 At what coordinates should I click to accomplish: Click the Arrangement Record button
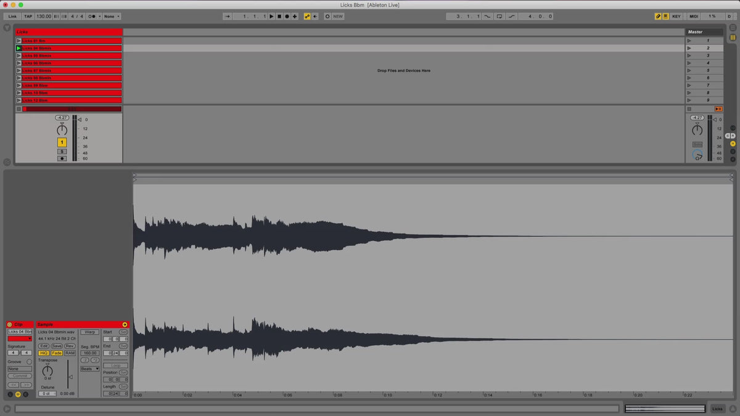pos(287,17)
